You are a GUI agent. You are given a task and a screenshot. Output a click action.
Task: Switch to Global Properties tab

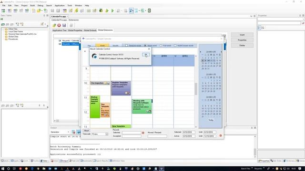[x=75, y=30]
